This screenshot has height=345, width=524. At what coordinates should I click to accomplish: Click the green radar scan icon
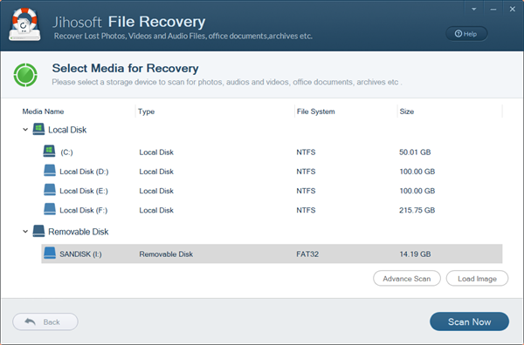(x=25, y=75)
